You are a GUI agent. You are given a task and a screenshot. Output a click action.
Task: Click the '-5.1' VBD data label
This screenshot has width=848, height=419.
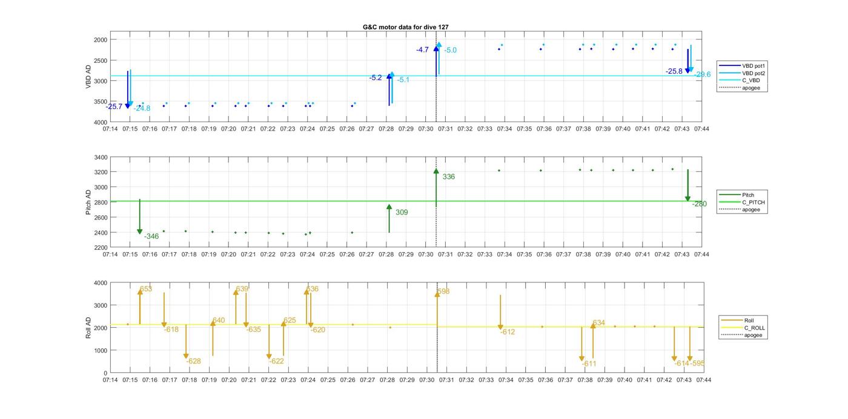pyautogui.click(x=403, y=80)
